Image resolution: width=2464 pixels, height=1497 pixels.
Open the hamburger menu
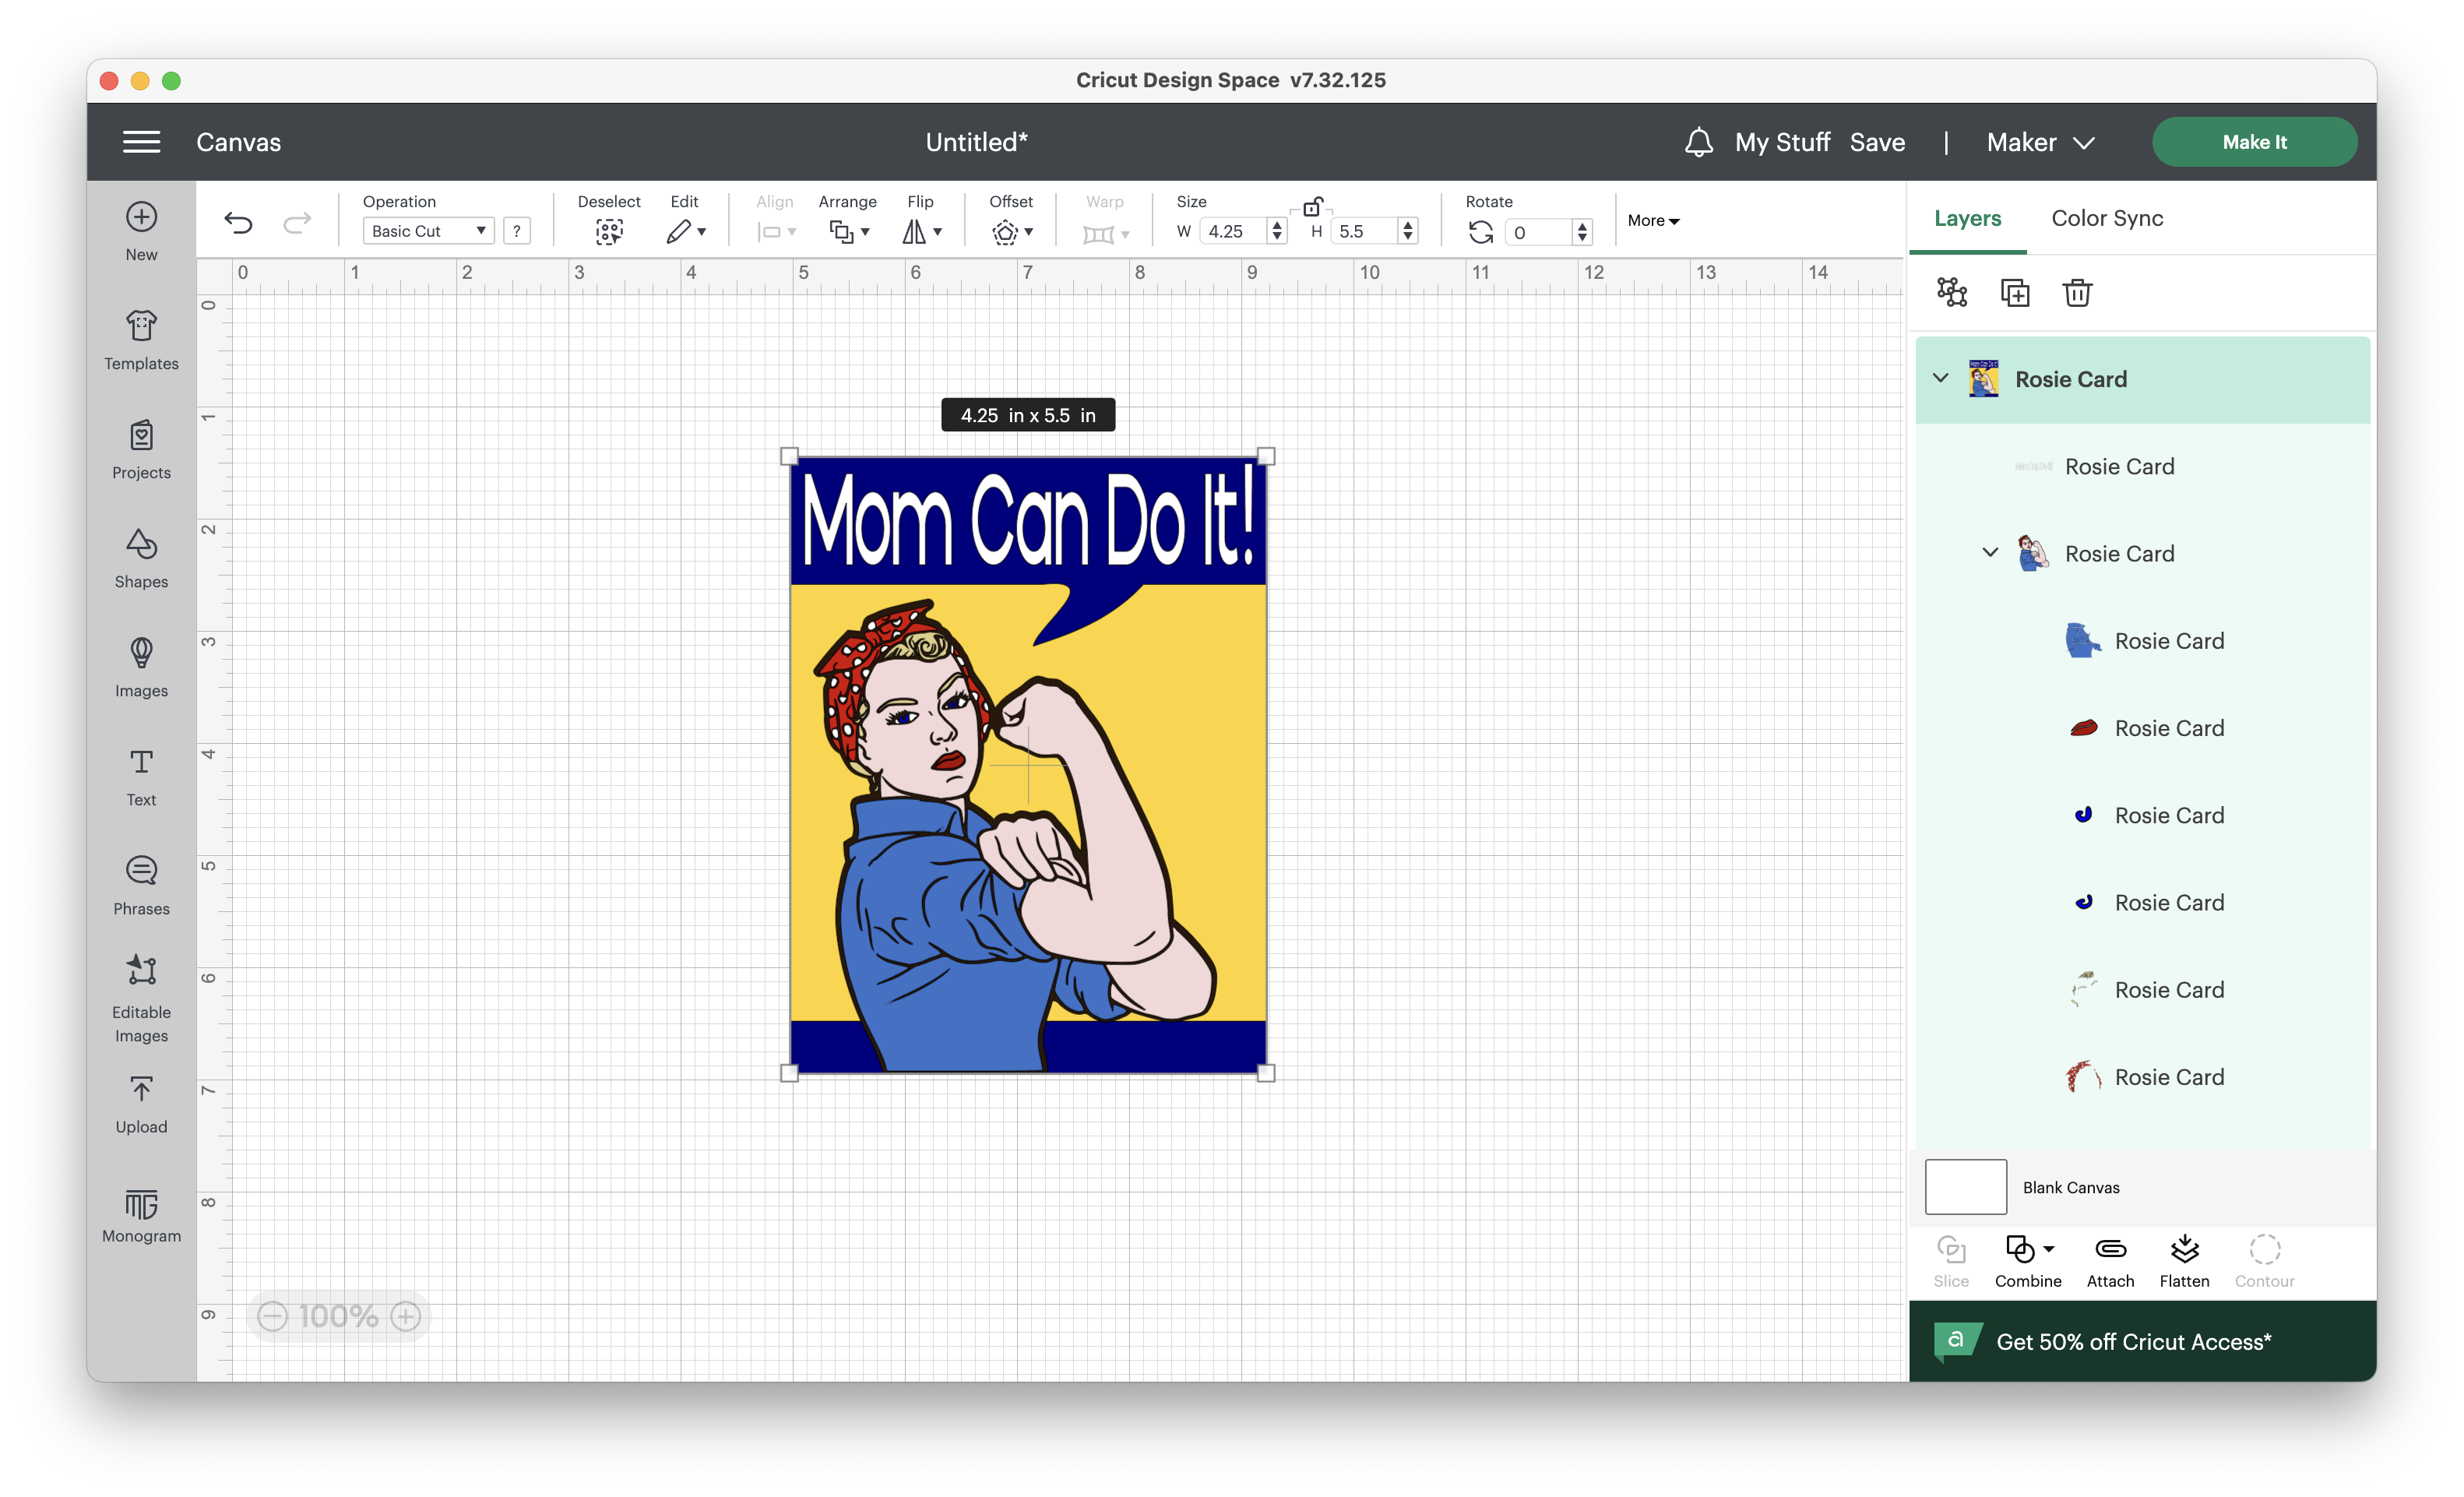141,141
